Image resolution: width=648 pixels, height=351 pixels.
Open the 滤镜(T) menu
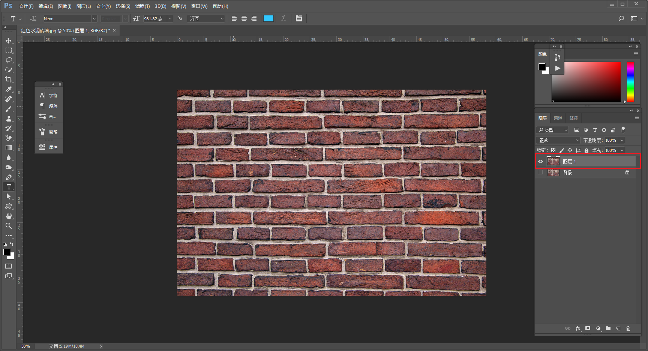[142, 6]
